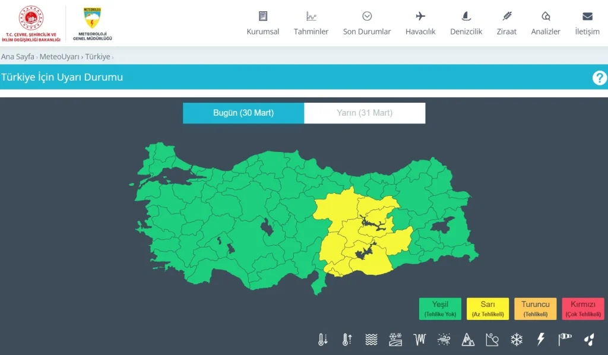Screen dimensions: 608x355
Task: Click the Ziraat wheat icon
Action: pyautogui.click(x=507, y=16)
